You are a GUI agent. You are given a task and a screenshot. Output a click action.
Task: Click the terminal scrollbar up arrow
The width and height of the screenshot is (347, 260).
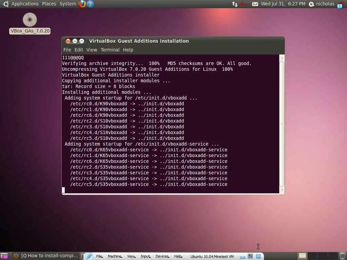(282, 58)
